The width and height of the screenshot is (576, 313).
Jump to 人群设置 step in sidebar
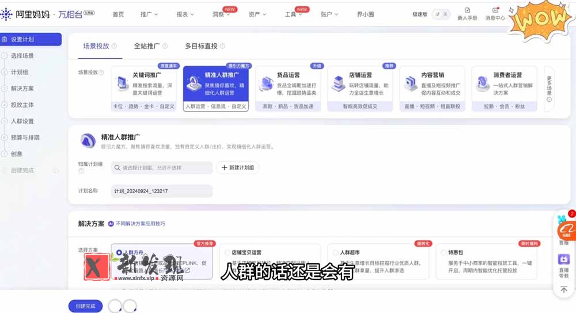pos(22,121)
